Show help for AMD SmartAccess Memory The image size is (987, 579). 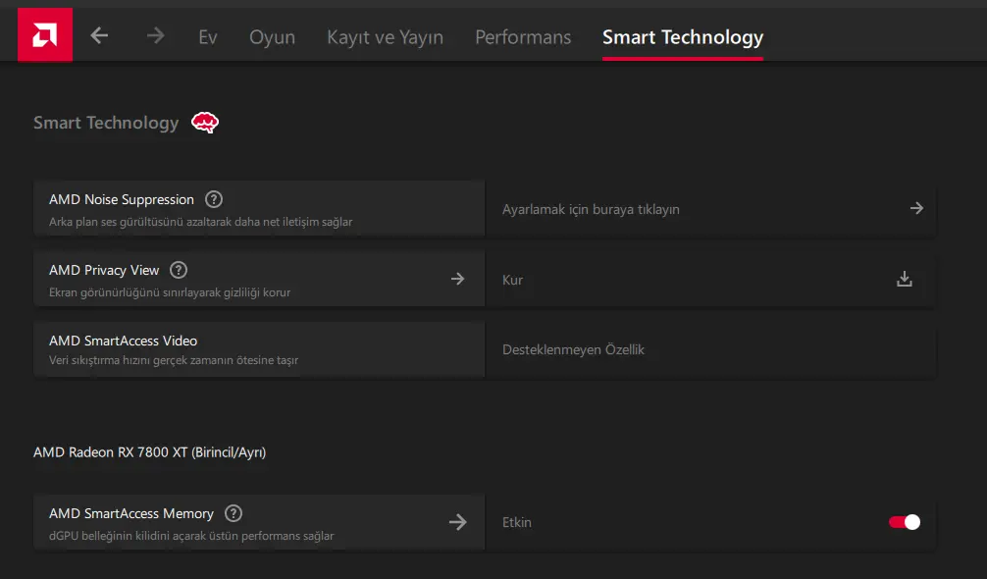(x=234, y=513)
